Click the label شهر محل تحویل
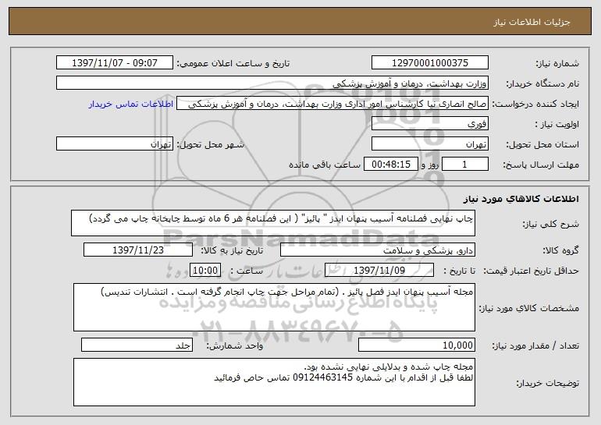The image size is (601, 425). pyautogui.click(x=210, y=144)
